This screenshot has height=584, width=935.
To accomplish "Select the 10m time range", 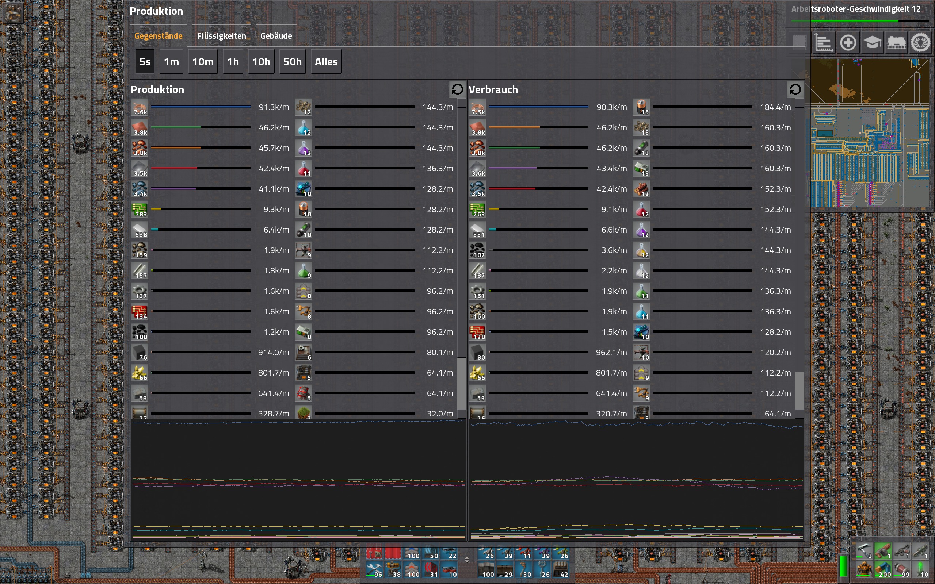I will (203, 62).
